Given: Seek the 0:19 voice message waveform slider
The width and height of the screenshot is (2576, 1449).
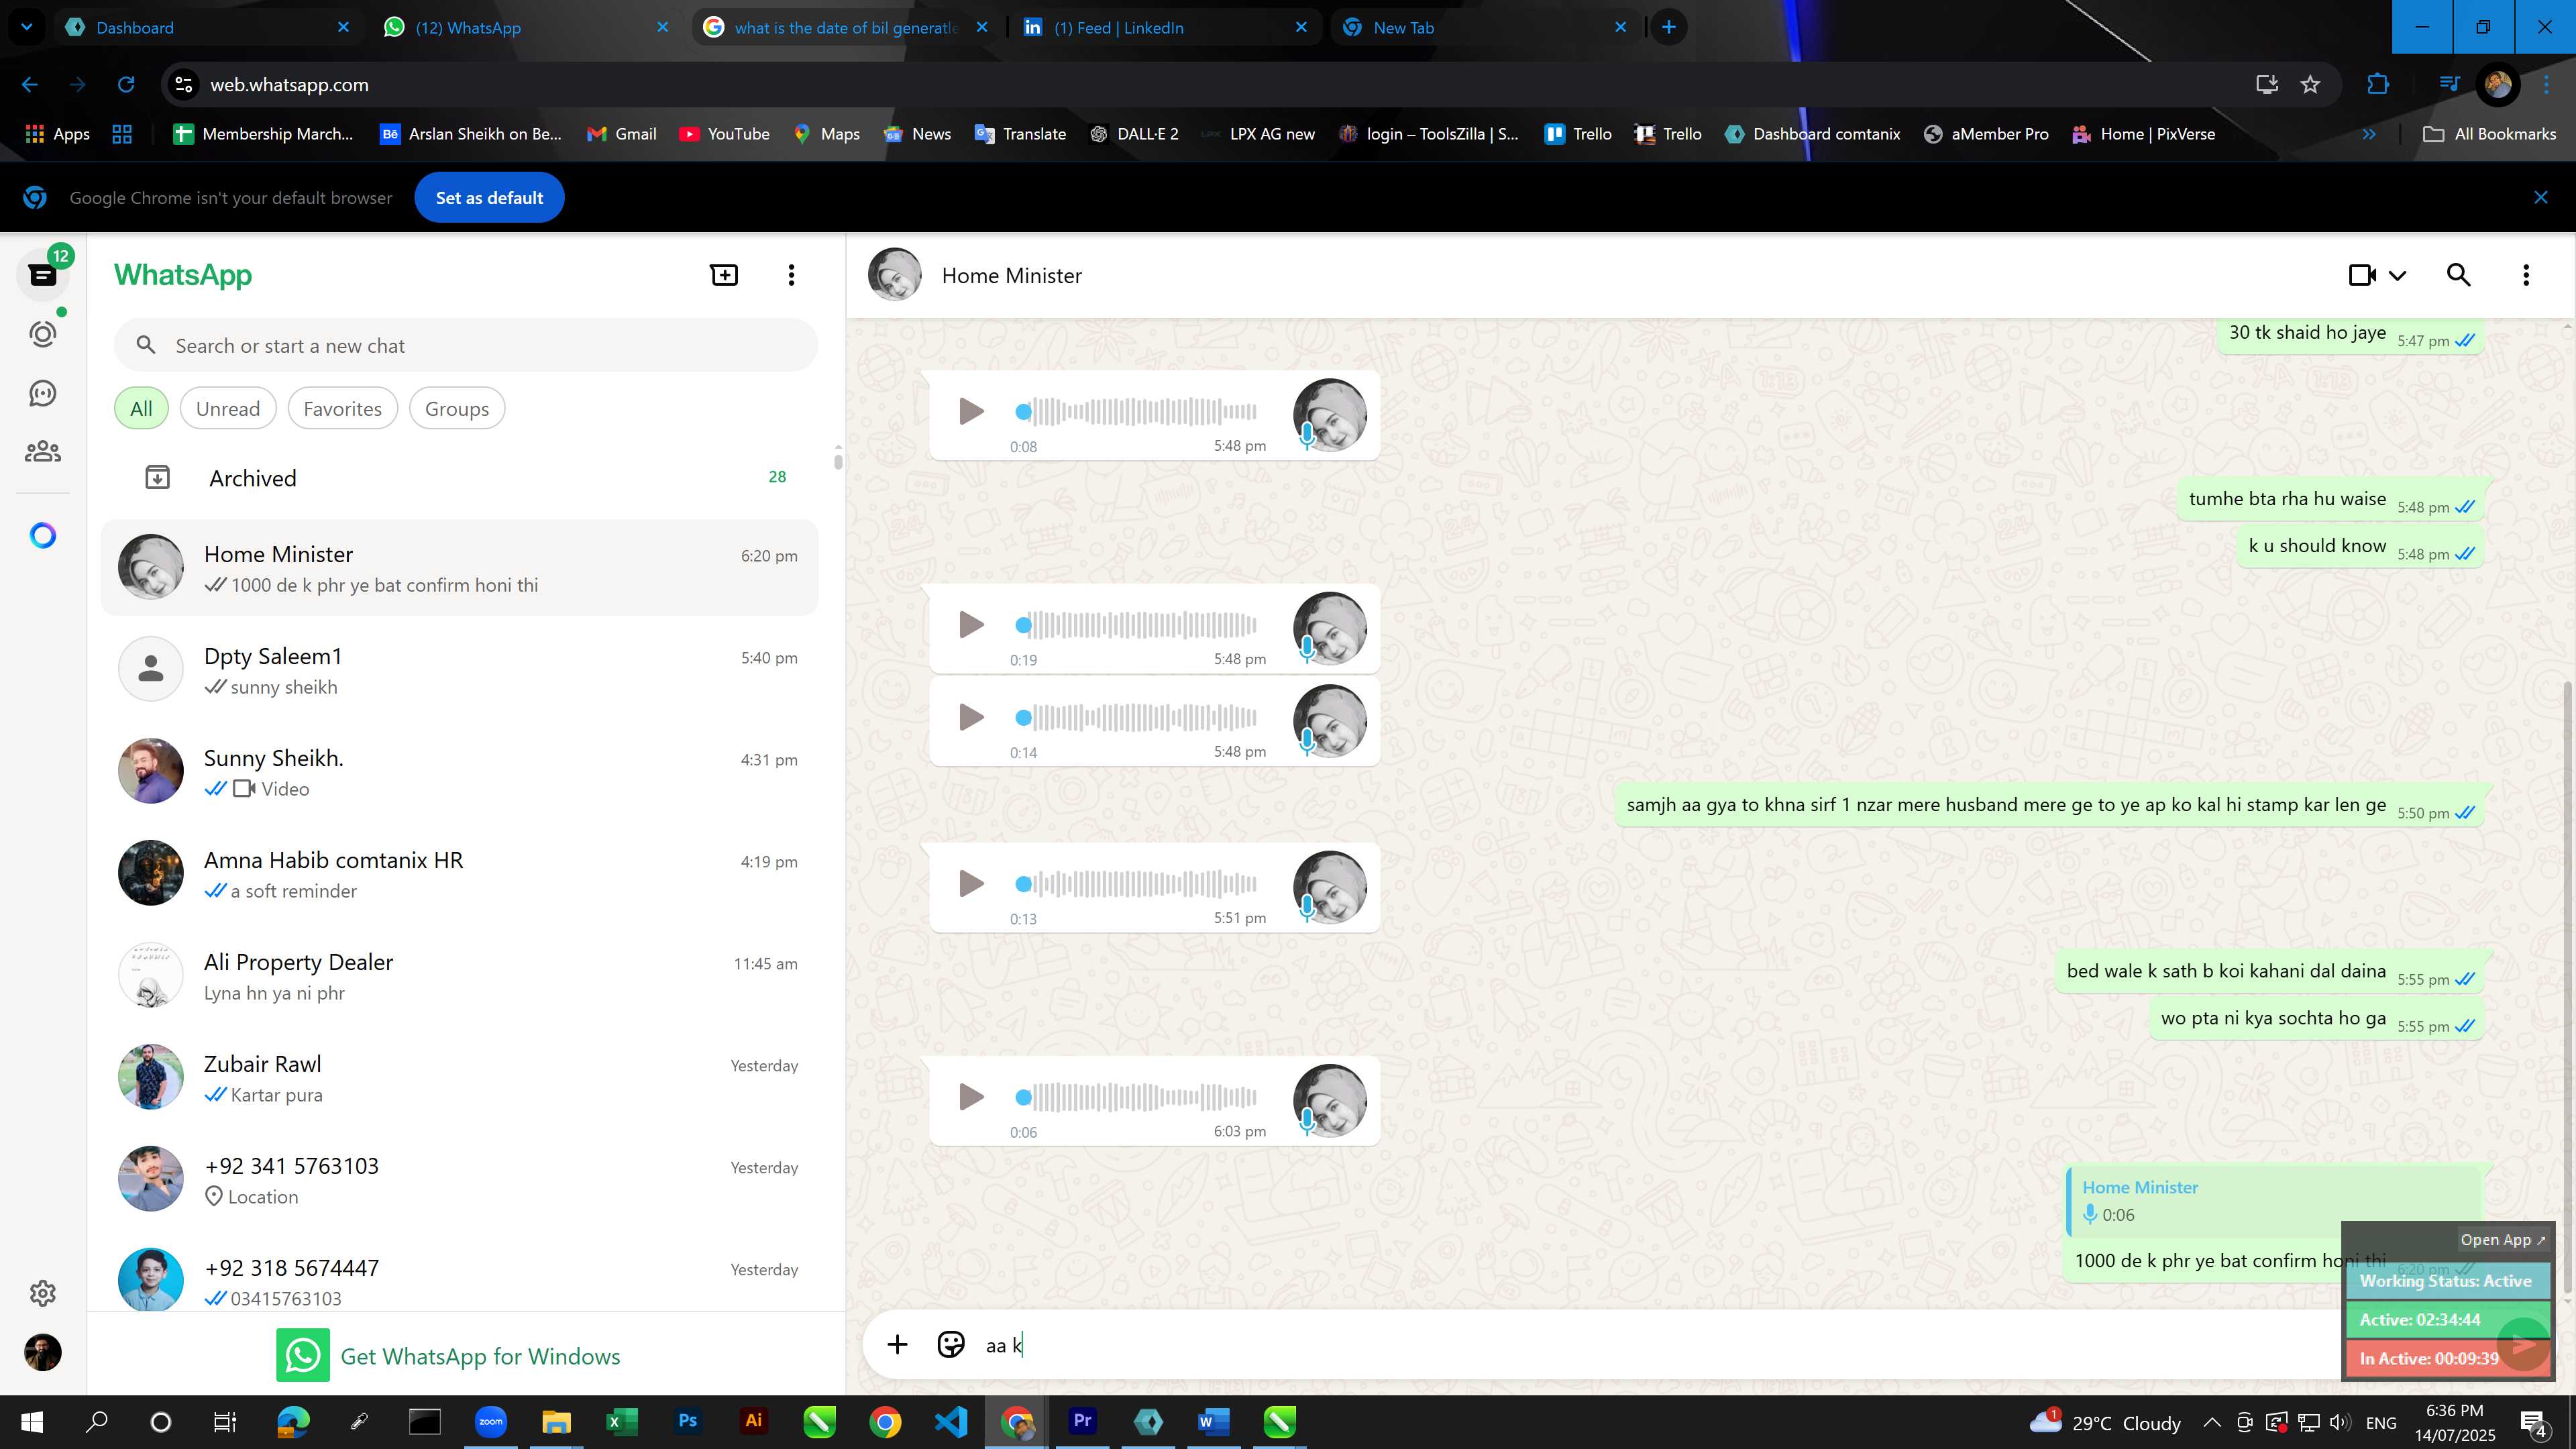Looking at the screenshot, I should point(1137,625).
